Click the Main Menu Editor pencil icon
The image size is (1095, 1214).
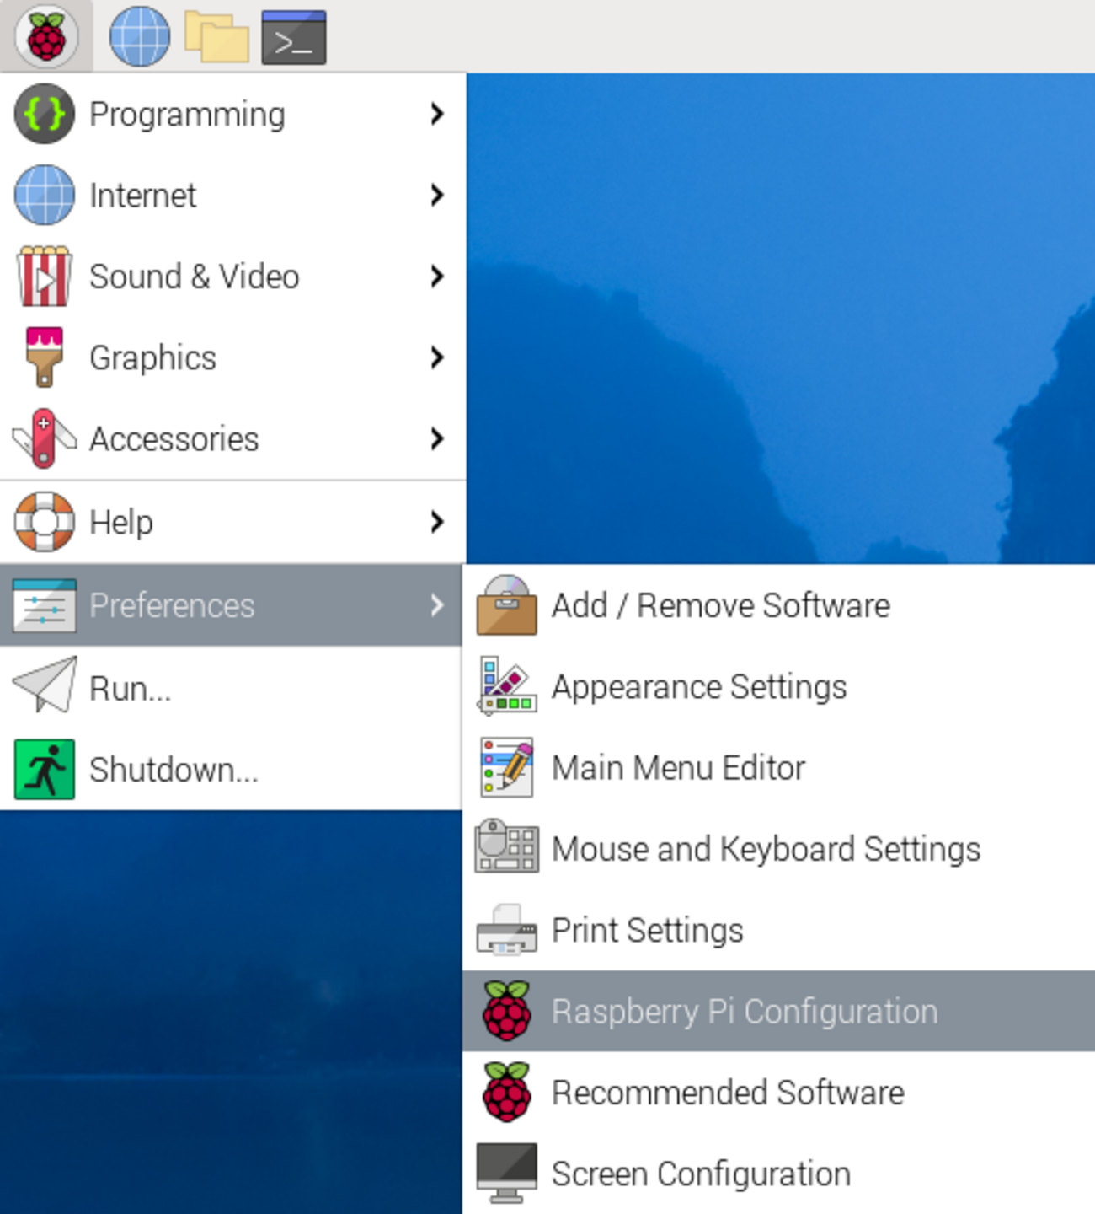pos(506,767)
